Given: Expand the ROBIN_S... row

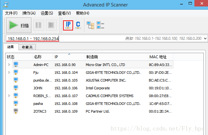Looking at the screenshot, I should 9,96.
